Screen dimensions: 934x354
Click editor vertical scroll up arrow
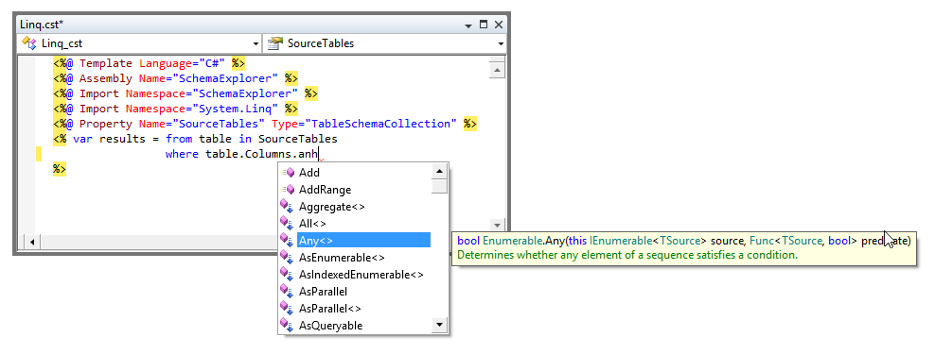(x=497, y=70)
